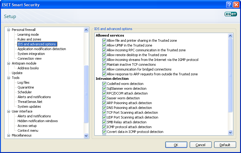Collapse the Antispam module tree node
The image size is (241, 153).
9,63
